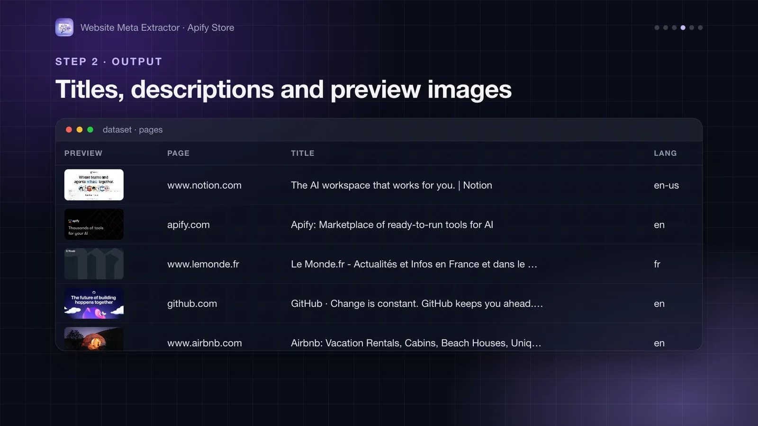Click the yellow minimize dot in dataset window
The width and height of the screenshot is (758, 426).
click(x=80, y=130)
